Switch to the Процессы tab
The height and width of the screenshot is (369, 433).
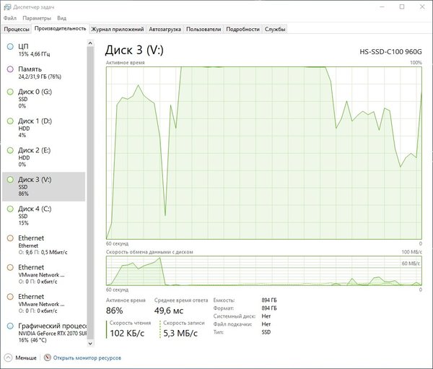click(x=17, y=29)
